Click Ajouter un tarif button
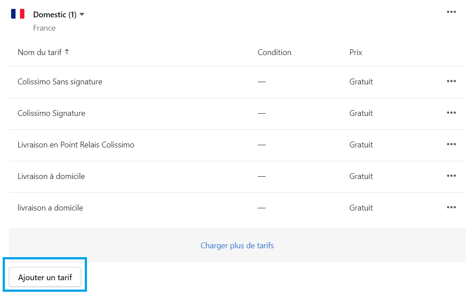 click(45, 277)
